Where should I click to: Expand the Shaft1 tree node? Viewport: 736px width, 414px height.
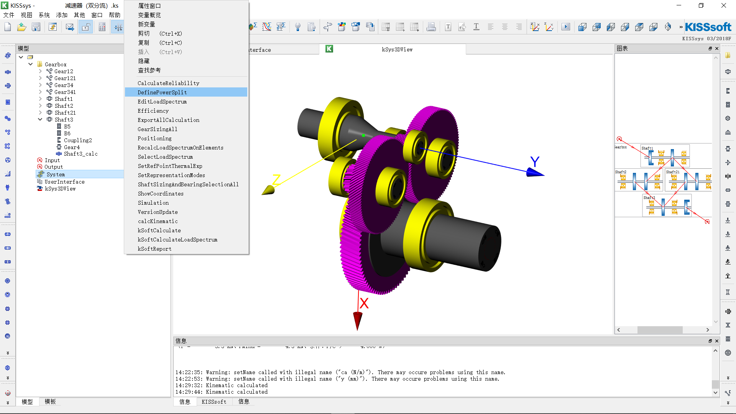click(x=40, y=99)
